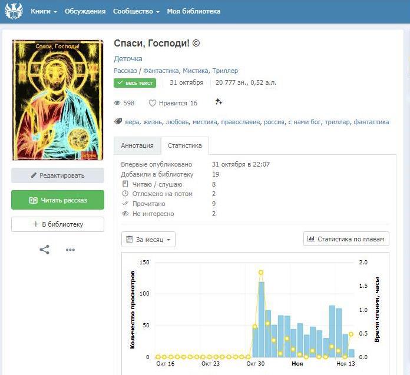Expand the За месяц period dropdown
The width and height of the screenshot is (410, 375).
click(148, 240)
